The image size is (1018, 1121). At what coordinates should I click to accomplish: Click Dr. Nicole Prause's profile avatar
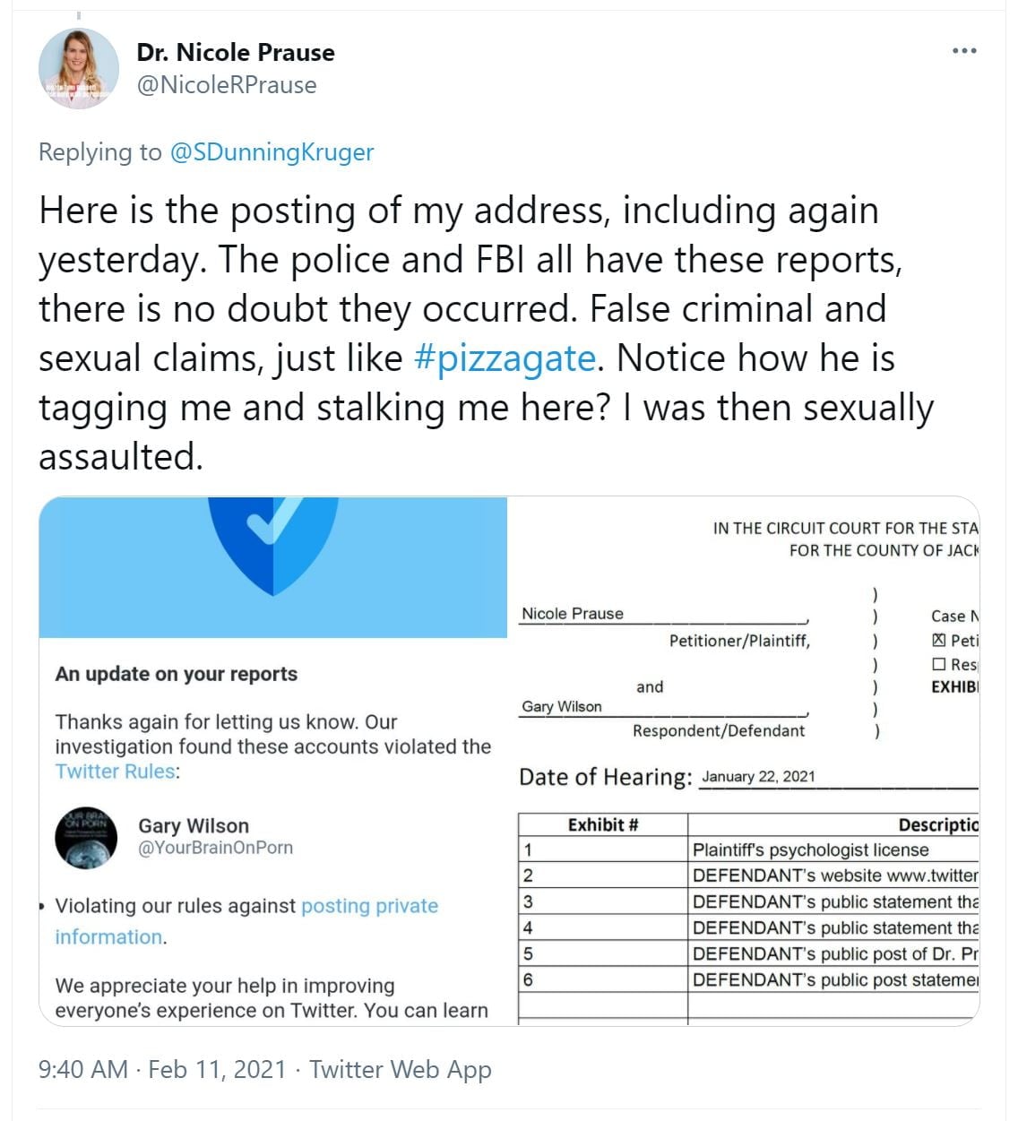[x=79, y=68]
